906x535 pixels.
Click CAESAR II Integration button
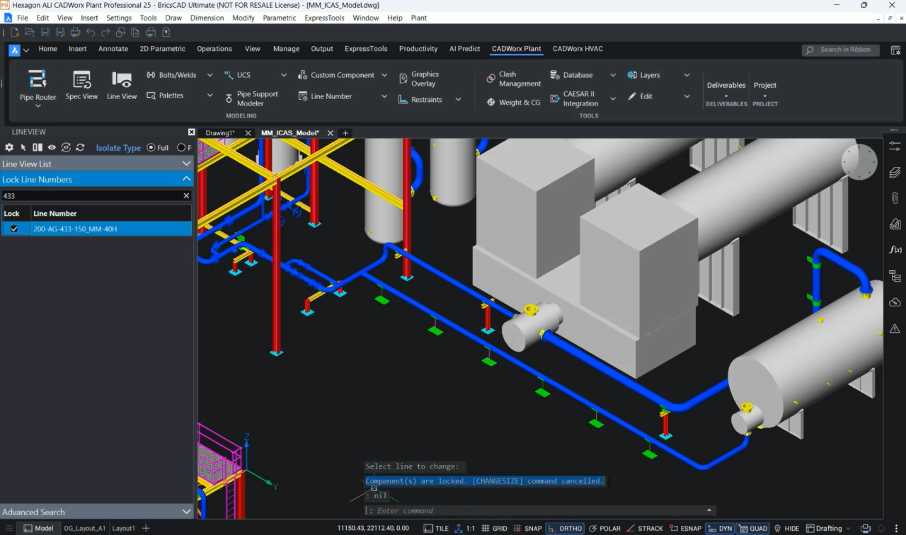(574, 98)
